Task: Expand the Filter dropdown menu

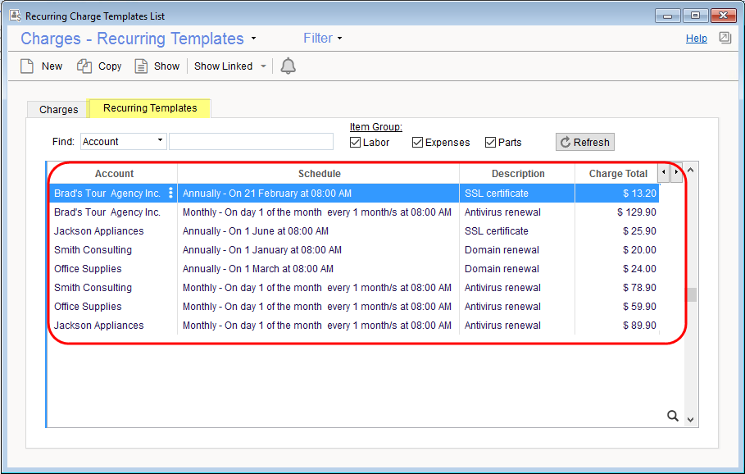Action: coord(323,39)
